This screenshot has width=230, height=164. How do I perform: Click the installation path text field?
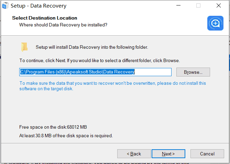point(95,72)
